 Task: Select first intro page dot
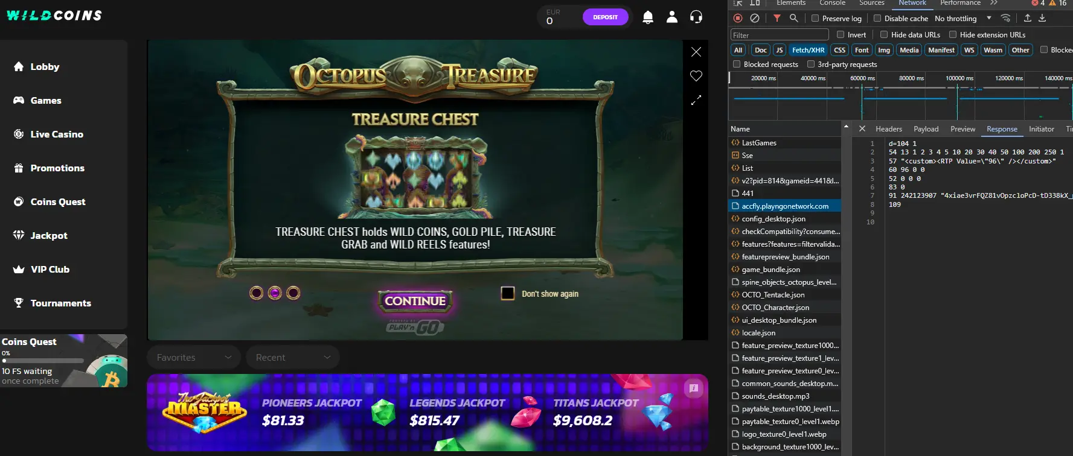click(256, 293)
